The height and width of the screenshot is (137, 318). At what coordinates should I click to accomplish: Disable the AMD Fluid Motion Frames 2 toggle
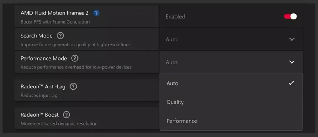(x=290, y=16)
